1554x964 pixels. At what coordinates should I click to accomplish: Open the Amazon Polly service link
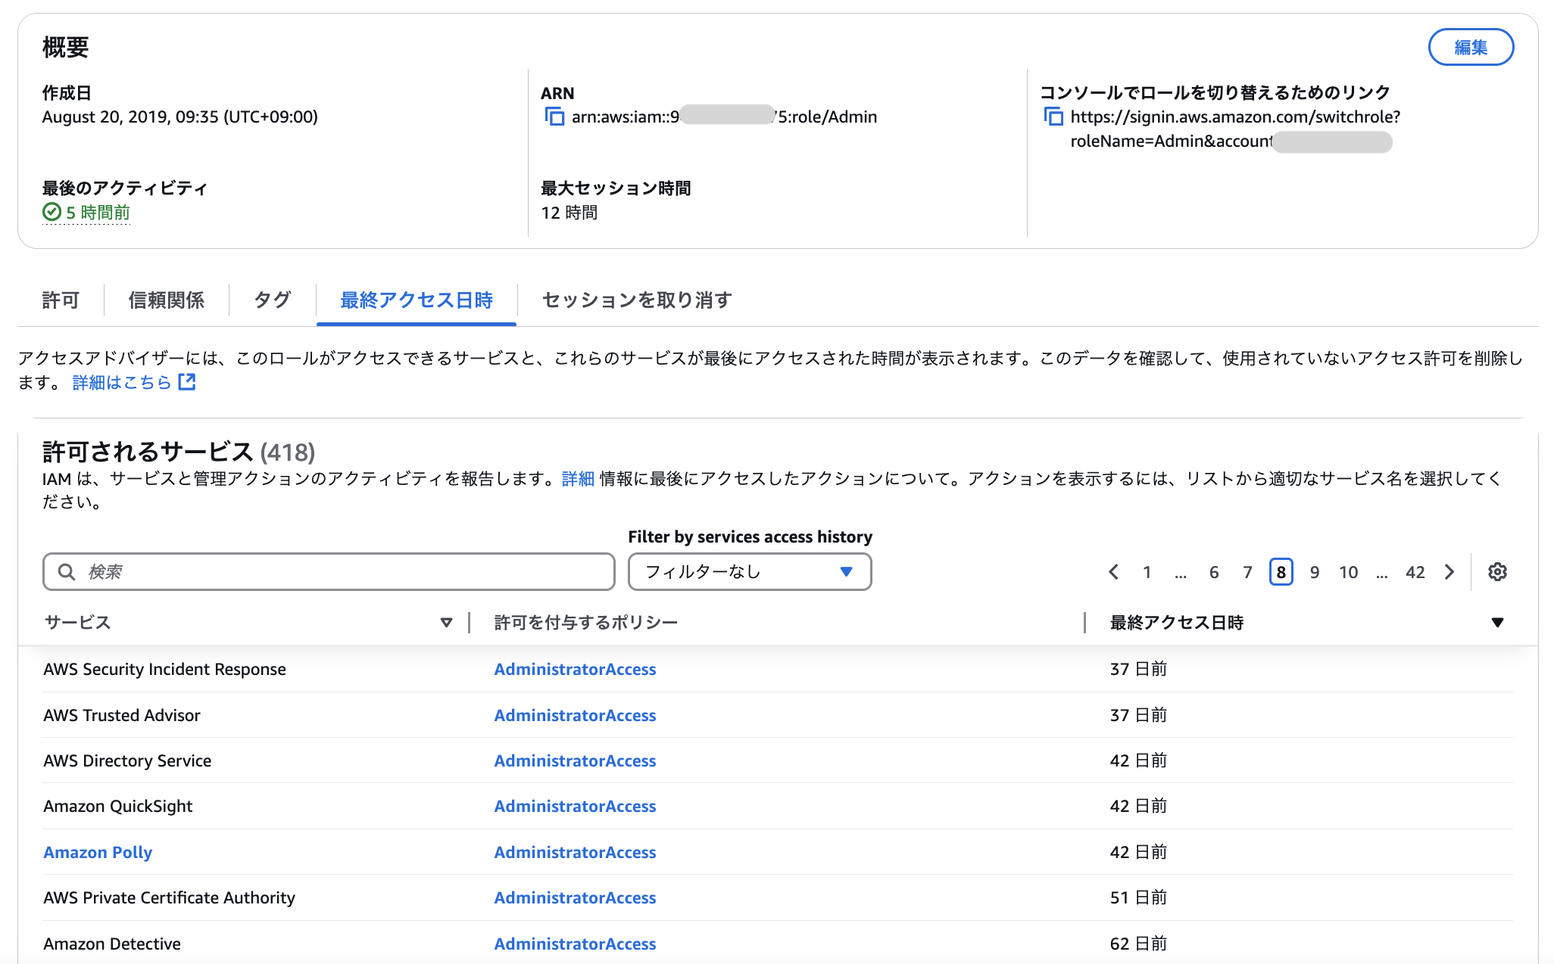(98, 852)
